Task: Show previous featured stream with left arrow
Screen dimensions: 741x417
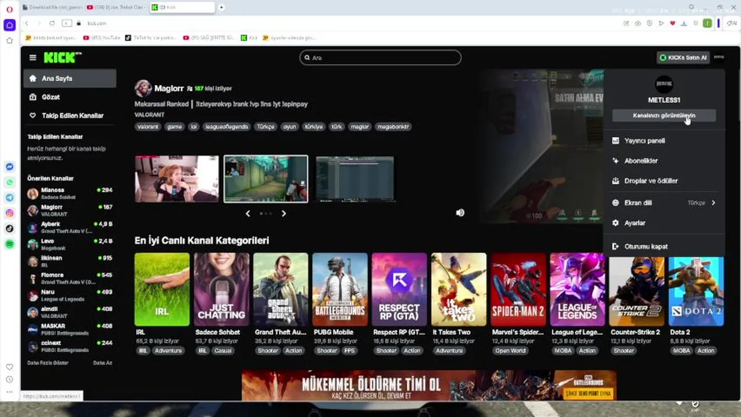Action: [x=248, y=213]
